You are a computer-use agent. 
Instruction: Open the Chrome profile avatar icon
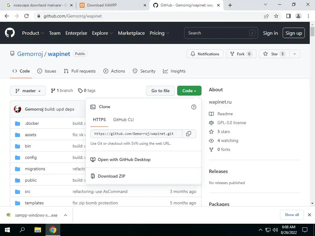point(298,16)
